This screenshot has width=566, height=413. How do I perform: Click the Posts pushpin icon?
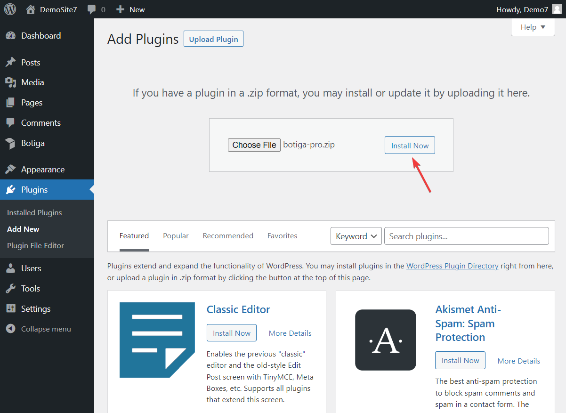[10, 63]
